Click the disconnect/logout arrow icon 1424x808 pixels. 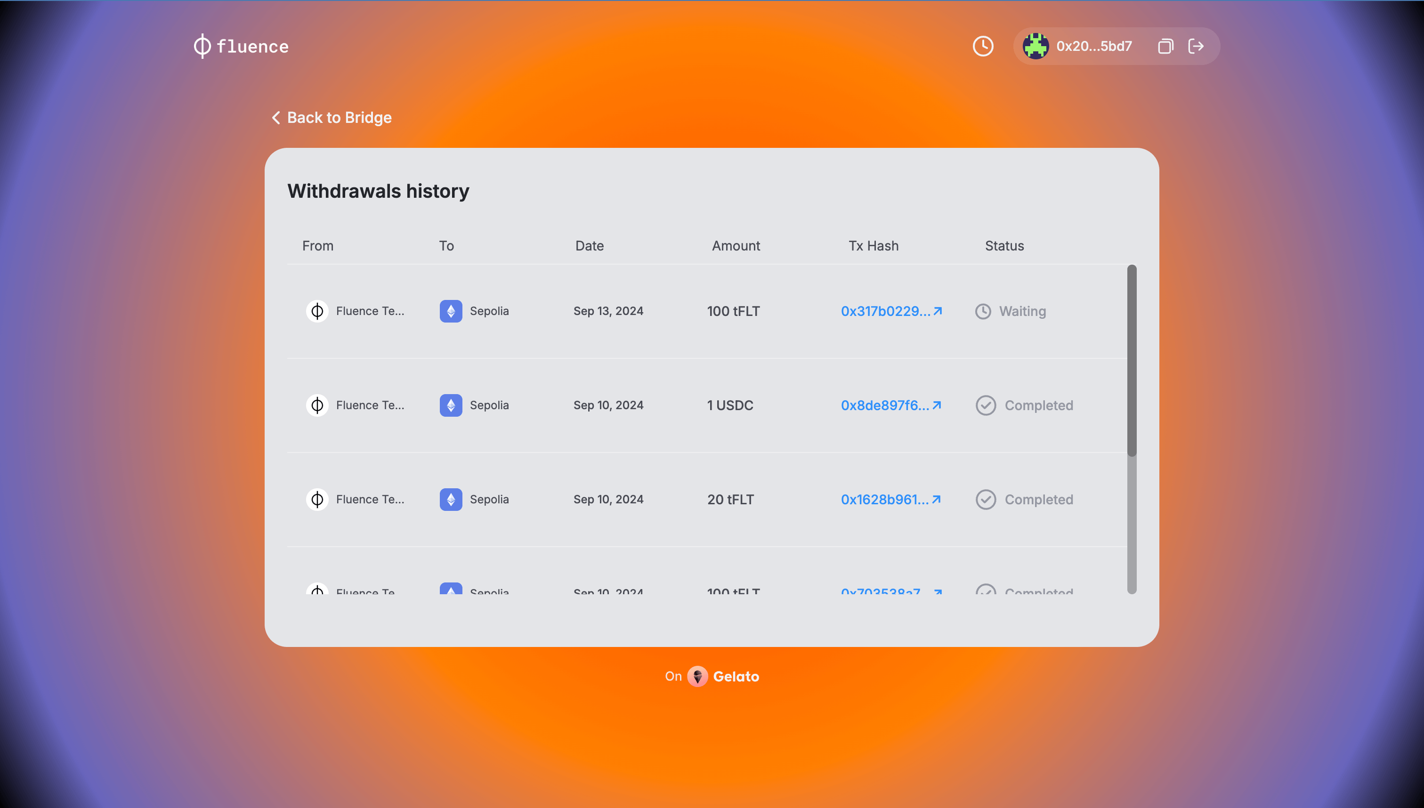point(1196,46)
